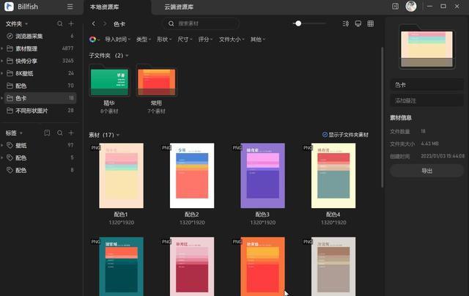Open sort and layout options icon

346,23
